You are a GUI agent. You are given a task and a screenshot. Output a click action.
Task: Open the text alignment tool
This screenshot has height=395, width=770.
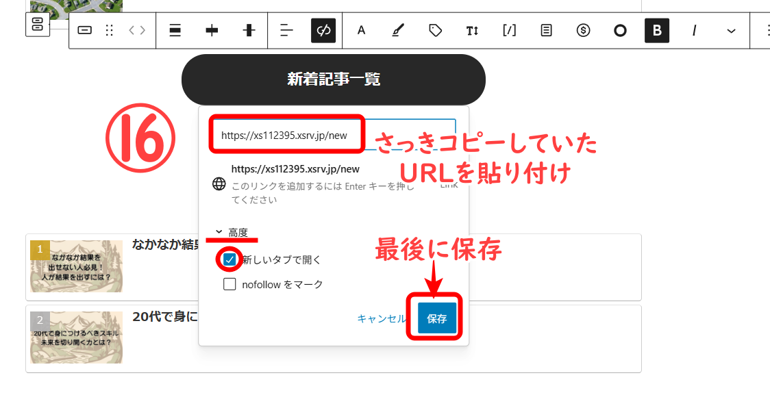(286, 31)
